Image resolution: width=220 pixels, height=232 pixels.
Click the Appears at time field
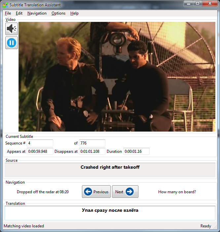point(40,151)
